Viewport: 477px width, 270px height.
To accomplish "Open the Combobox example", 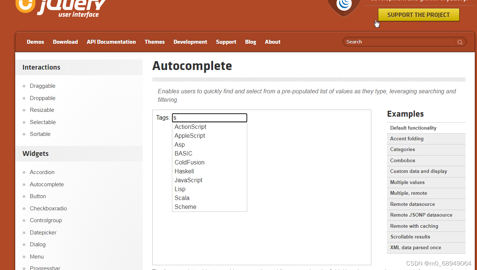I will 403,160.
